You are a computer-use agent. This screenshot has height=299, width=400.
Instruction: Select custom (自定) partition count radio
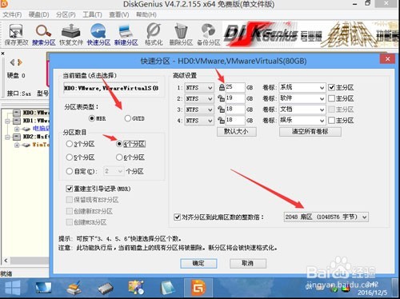coord(70,171)
